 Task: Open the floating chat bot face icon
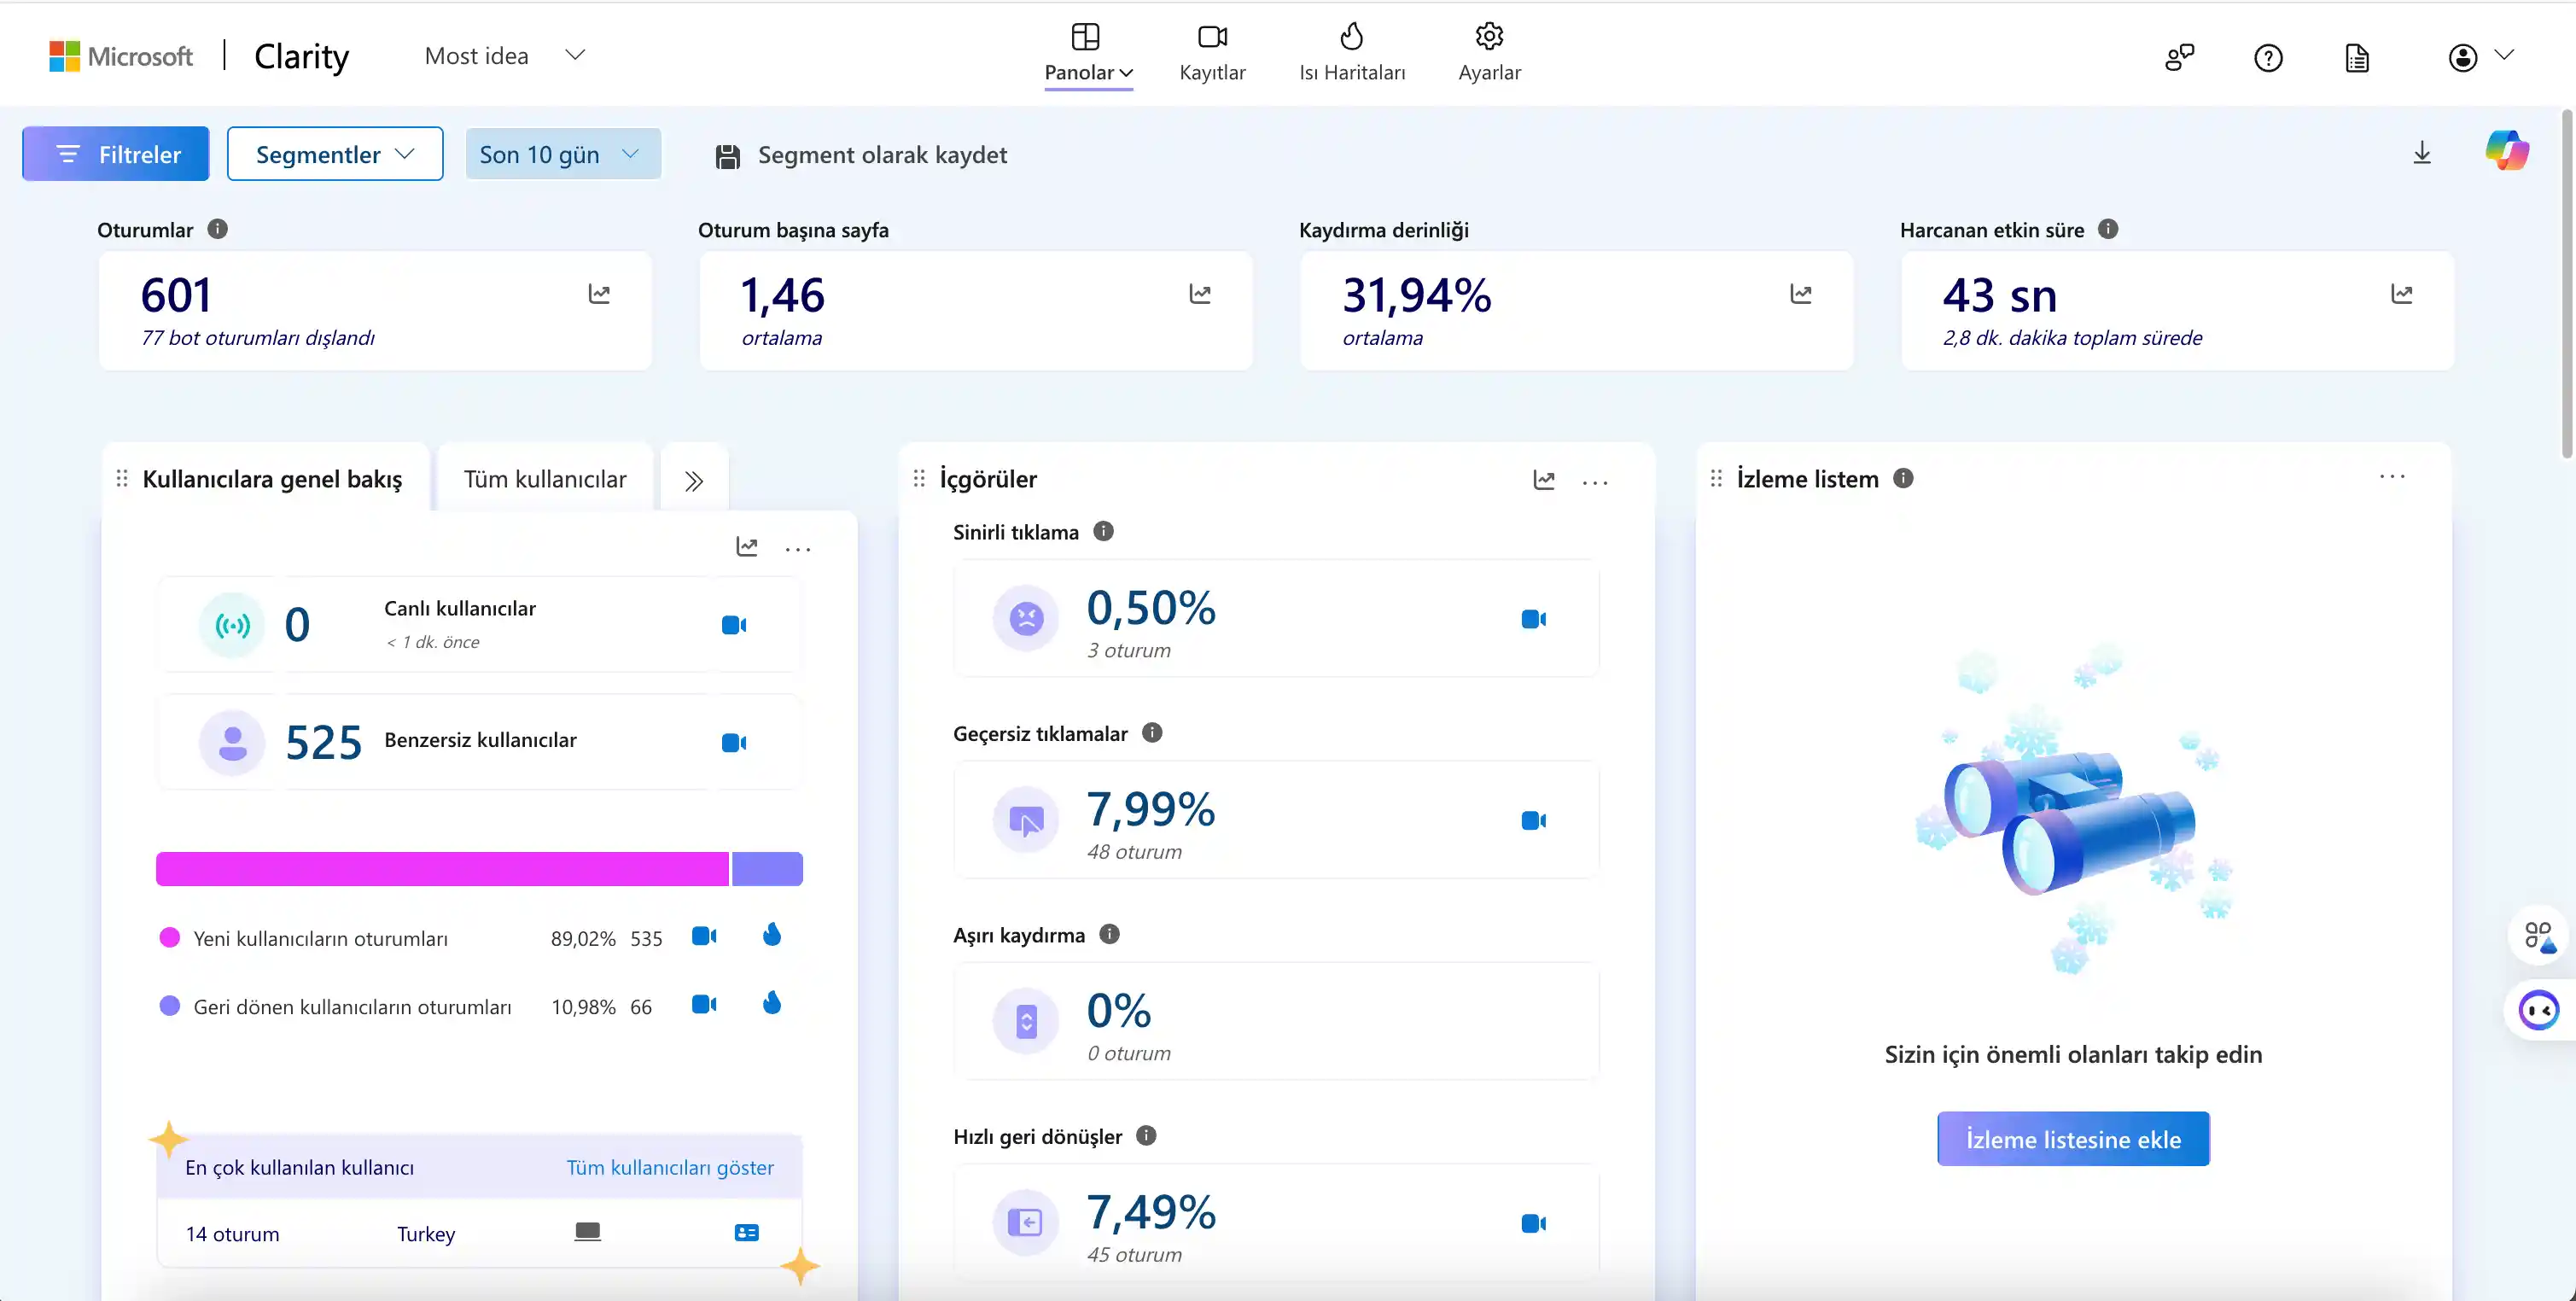[2539, 1010]
